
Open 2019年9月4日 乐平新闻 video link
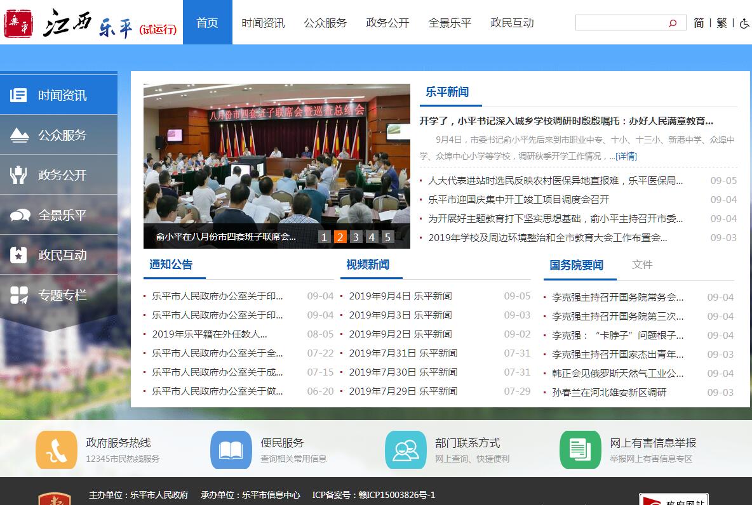point(400,296)
